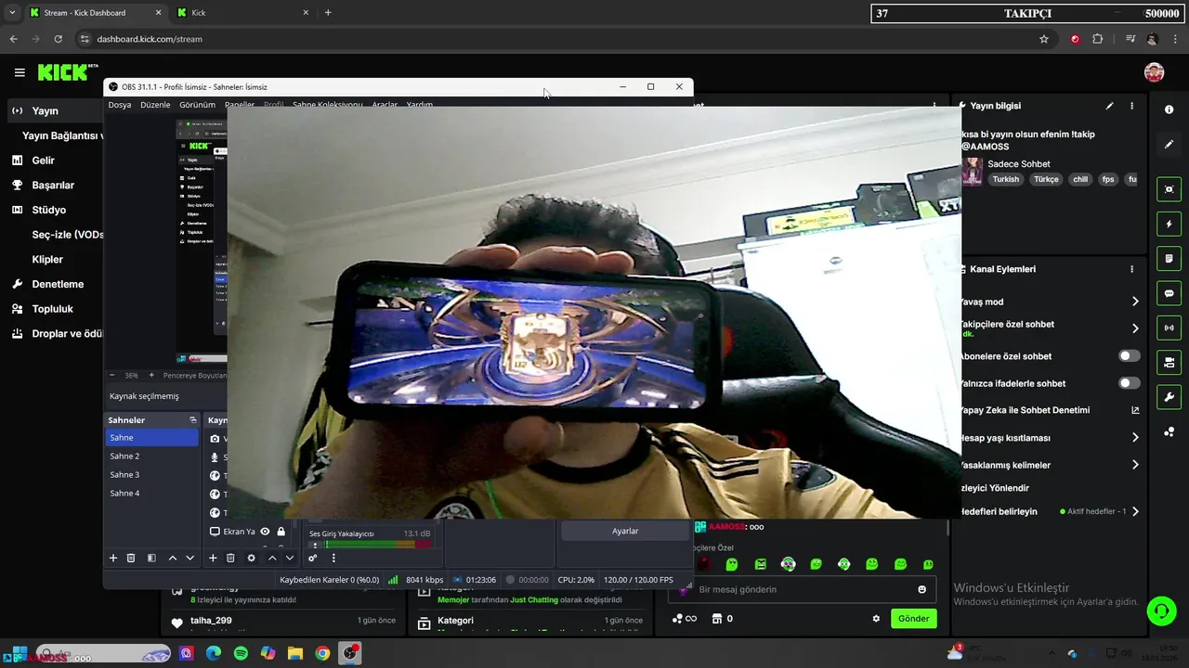Viewport: 1189px width, 668px height.
Task: Click the wrench icon in Kick's right rail
Action: (x=1169, y=397)
